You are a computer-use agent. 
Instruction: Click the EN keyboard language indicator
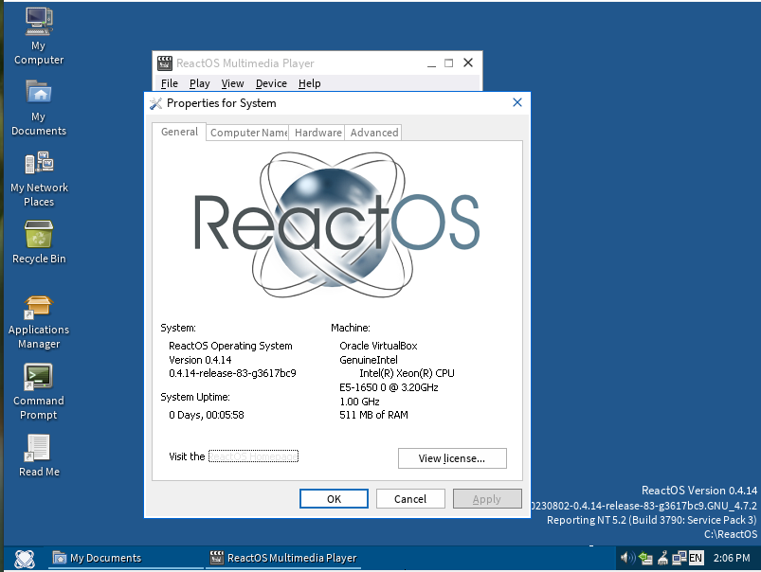(x=696, y=558)
